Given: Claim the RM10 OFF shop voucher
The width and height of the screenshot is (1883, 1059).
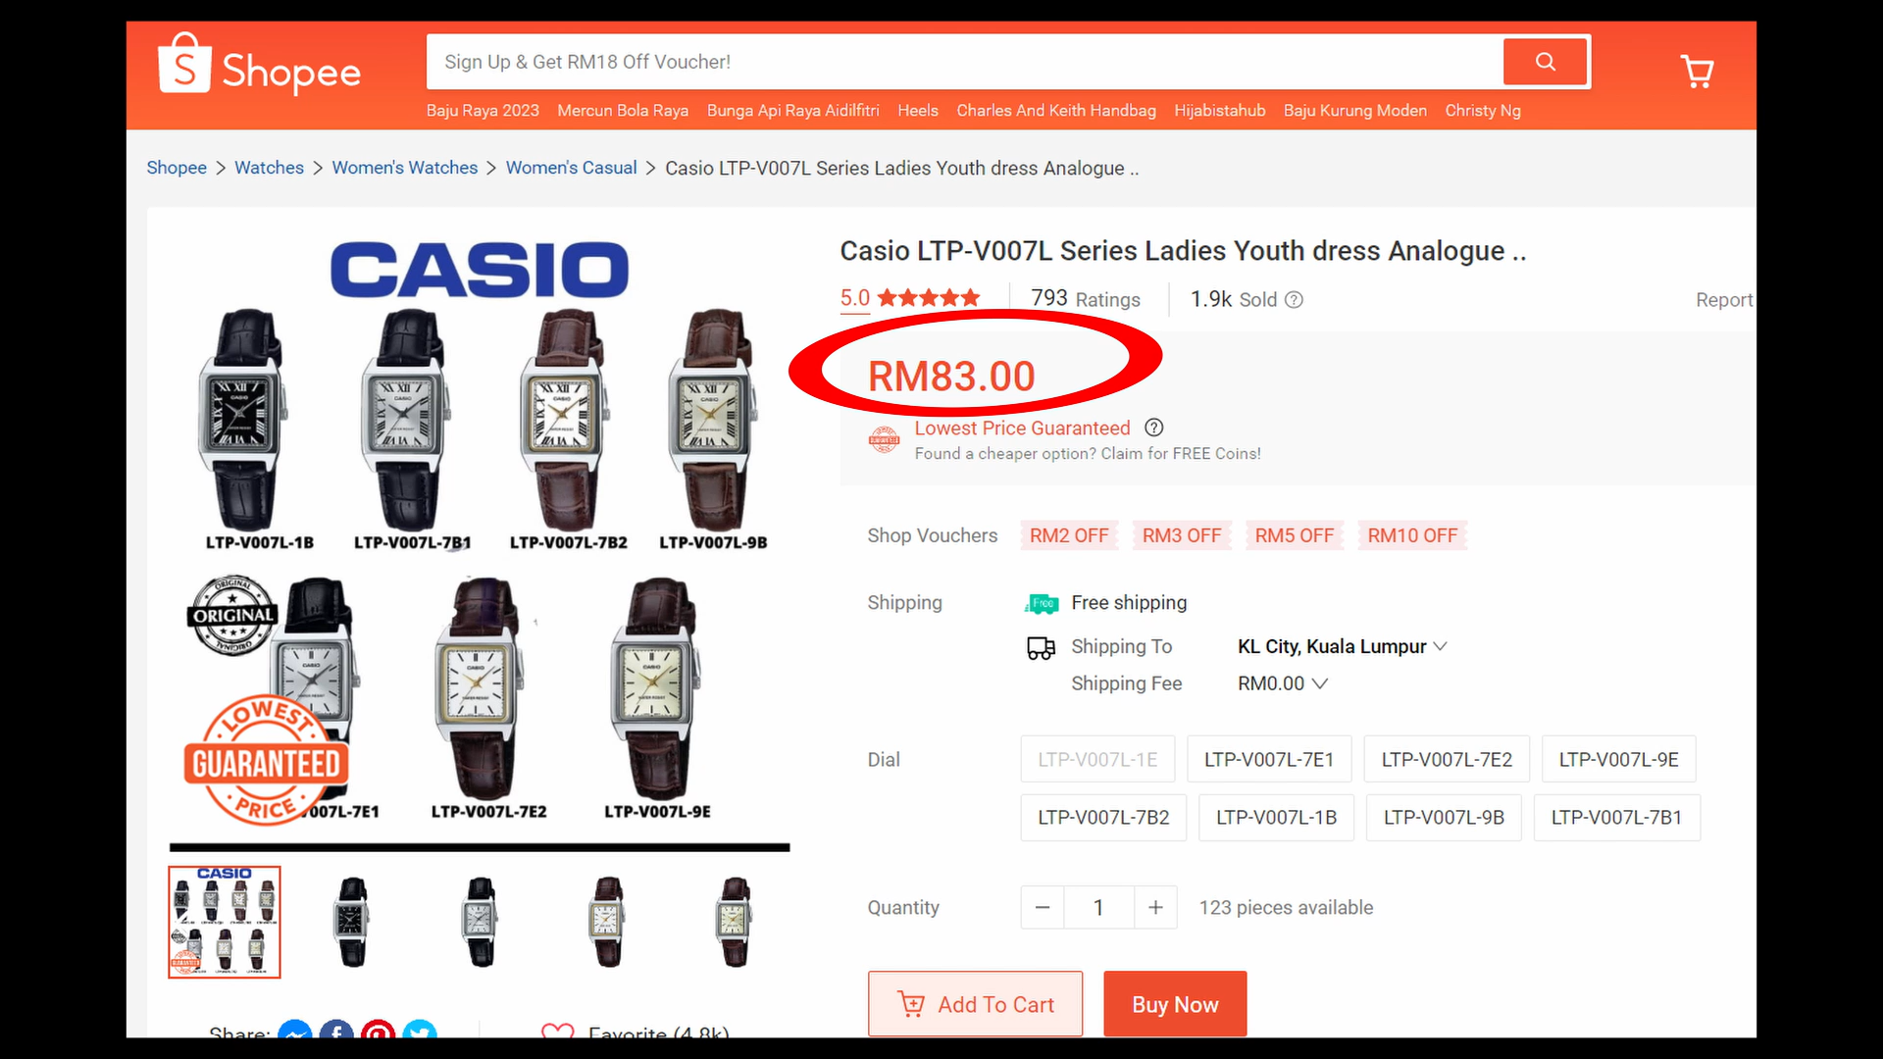Looking at the screenshot, I should [1412, 535].
